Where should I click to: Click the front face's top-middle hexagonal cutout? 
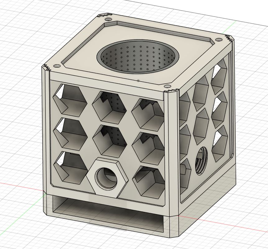109,106
